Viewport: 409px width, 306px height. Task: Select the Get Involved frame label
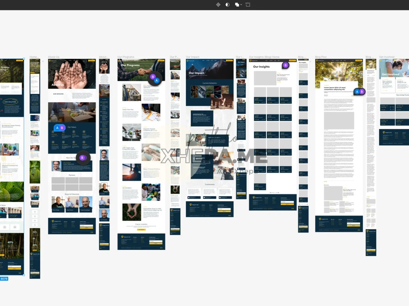[x=387, y=57]
